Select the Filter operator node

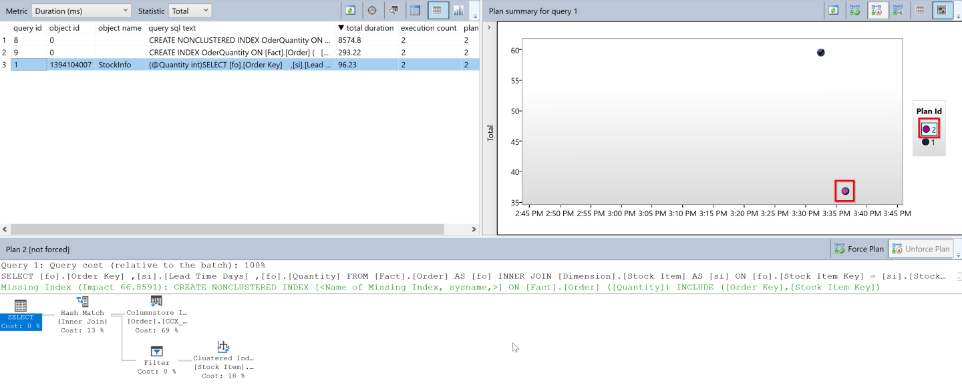[156, 360]
